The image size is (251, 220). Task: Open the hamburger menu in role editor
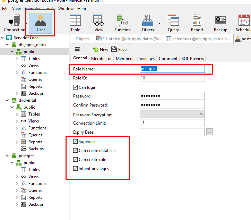(x=77, y=49)
